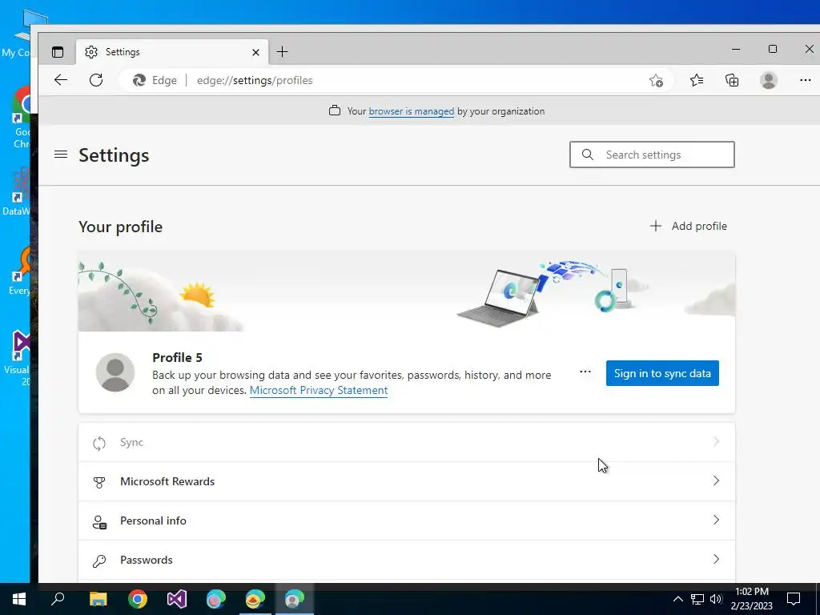The image size is (820, 615).
Task: Expand the Passwords row chevron
Action: [x=717, y=559]
